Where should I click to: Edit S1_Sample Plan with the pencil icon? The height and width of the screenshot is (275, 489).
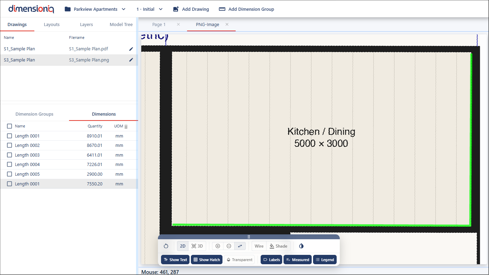(131, 49)
